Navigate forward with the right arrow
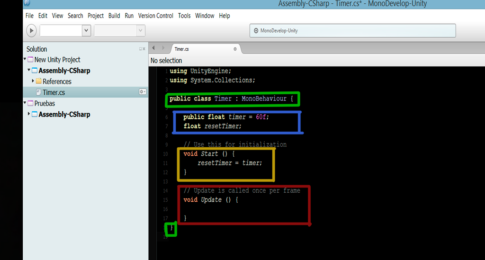 [163, 48]
